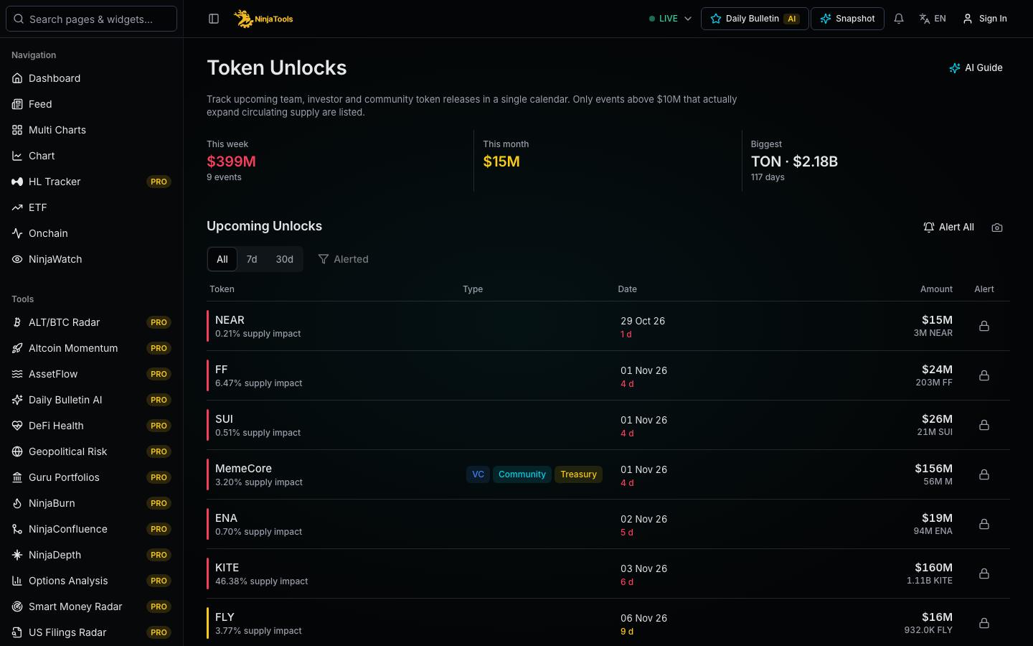1033x646 pixels.
Task: Click the lock alert icon for SUI
Action: (984, 425)
